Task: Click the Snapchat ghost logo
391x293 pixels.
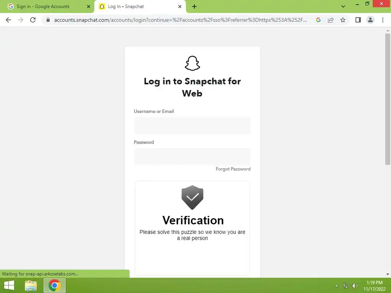Action: click(192, 63)
